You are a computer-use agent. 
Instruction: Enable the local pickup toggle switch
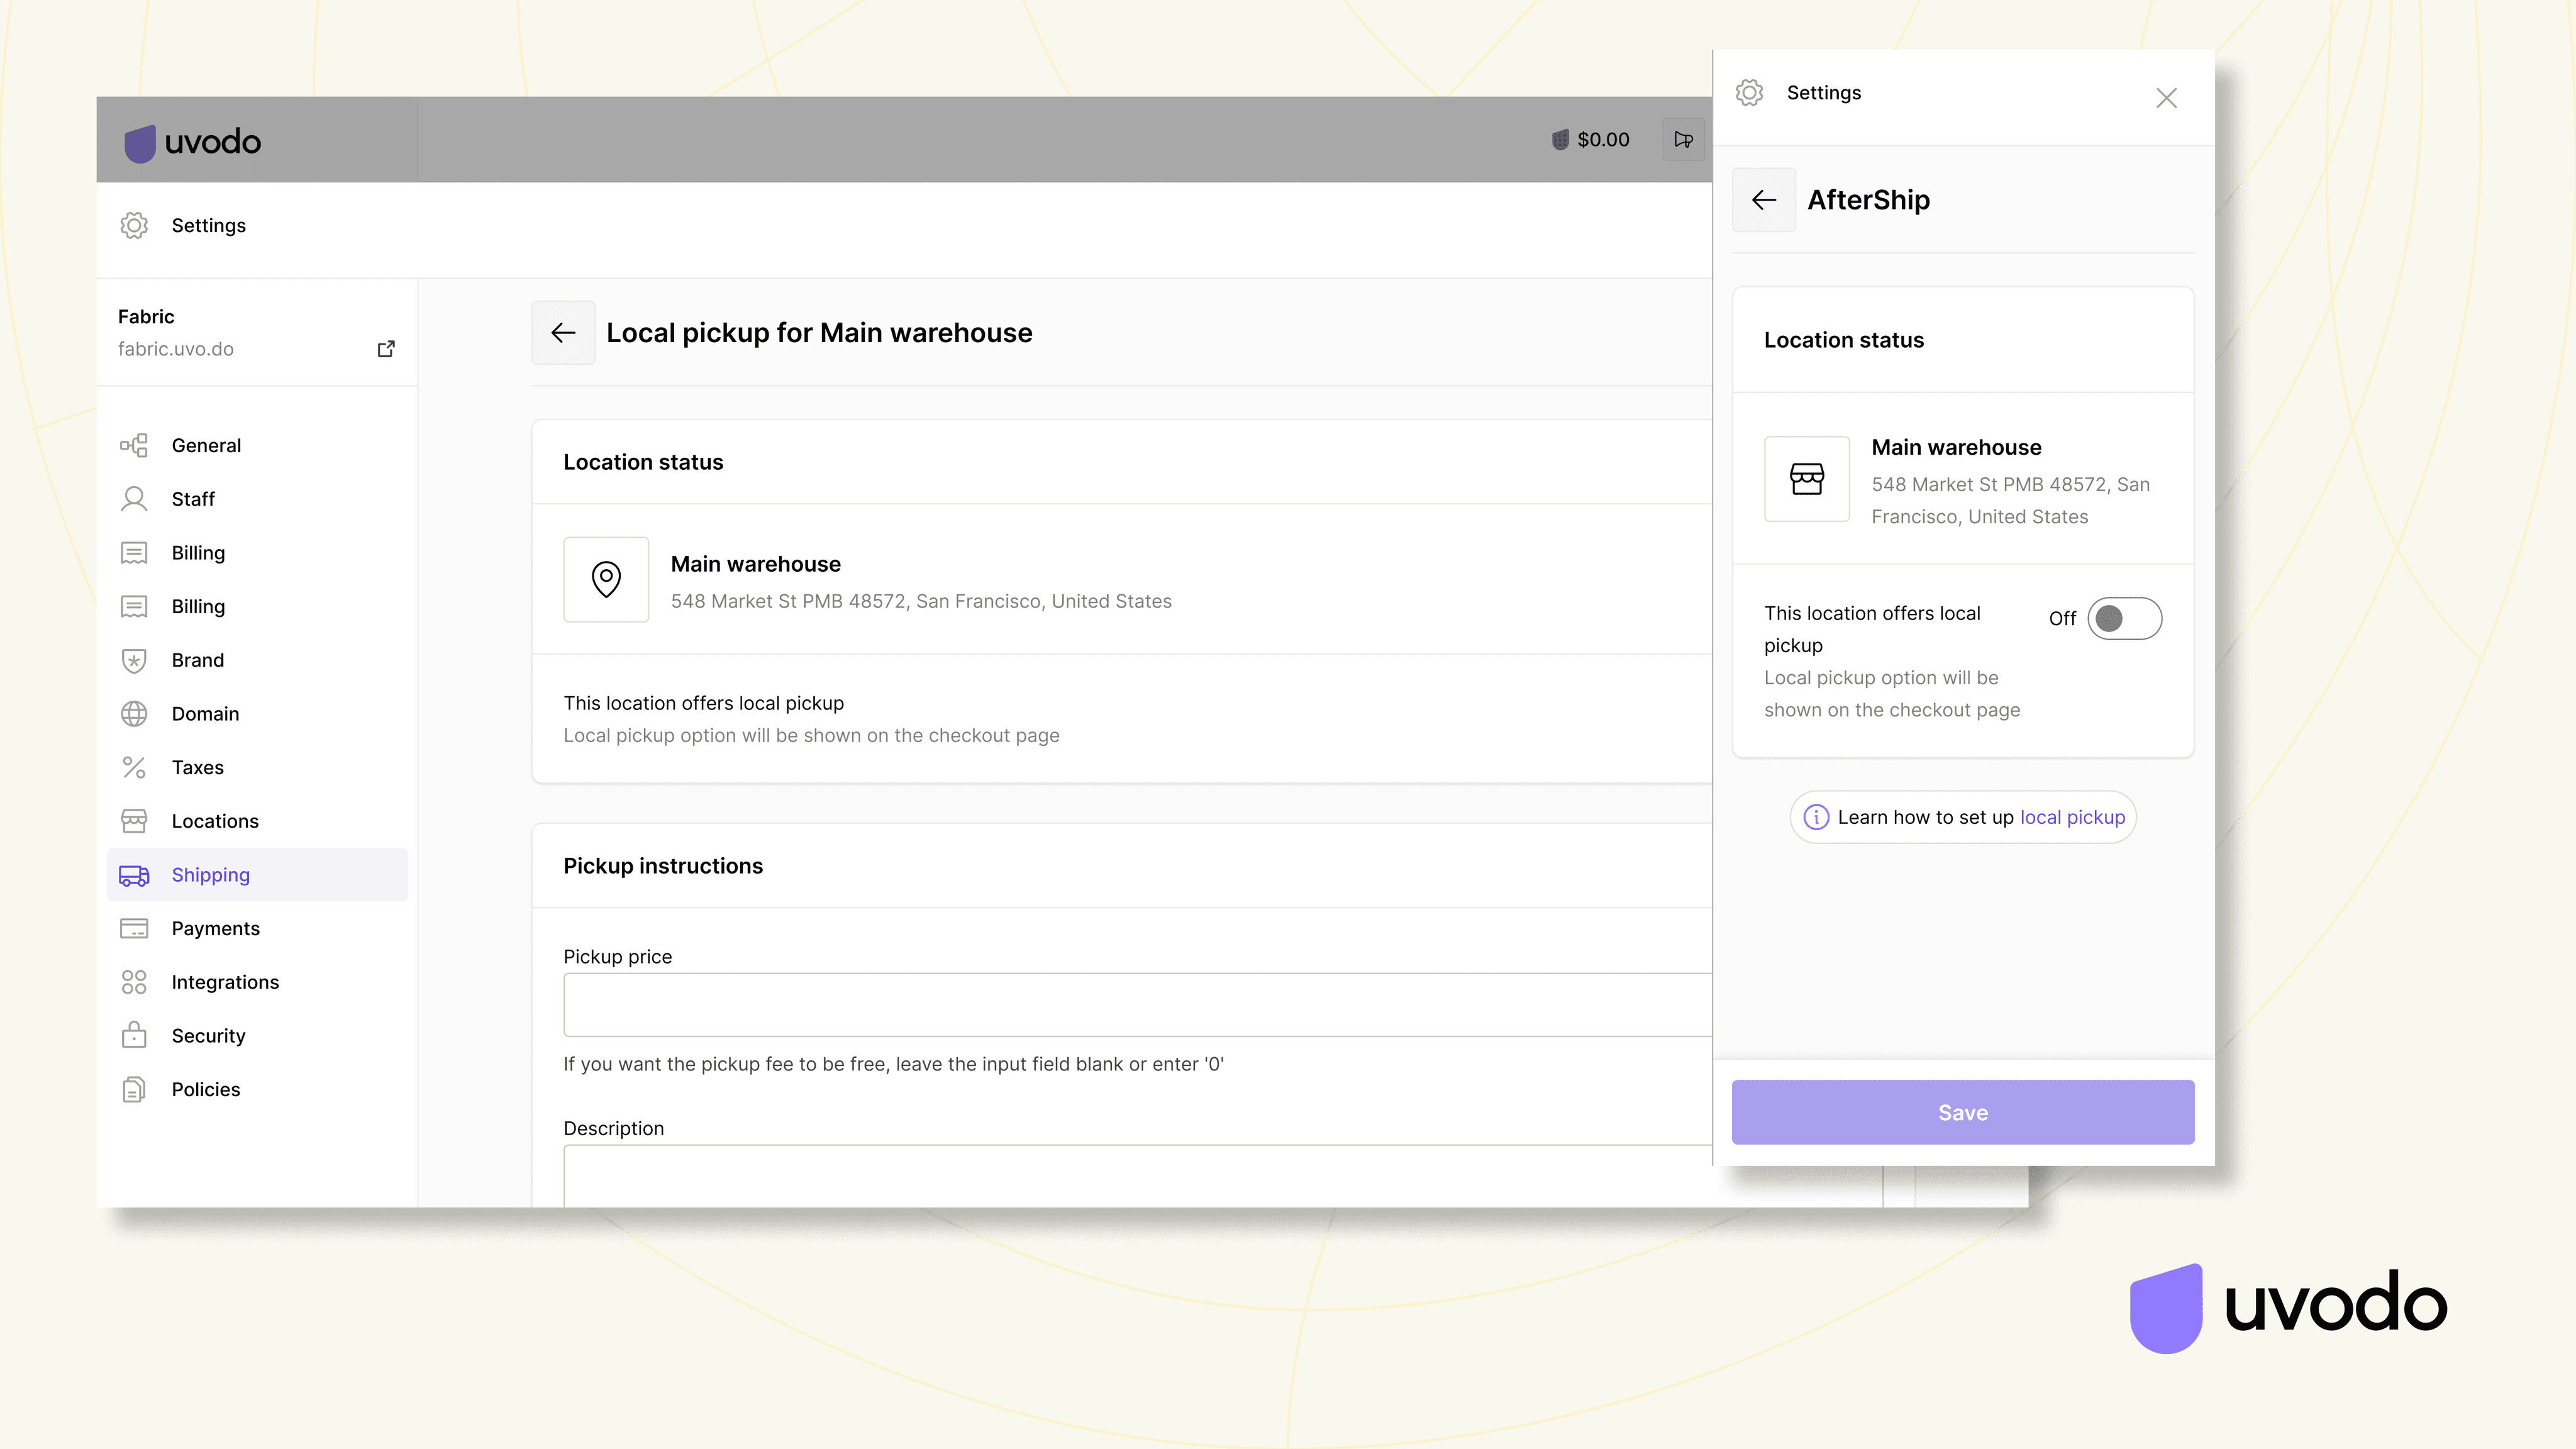coord(2124,618)
